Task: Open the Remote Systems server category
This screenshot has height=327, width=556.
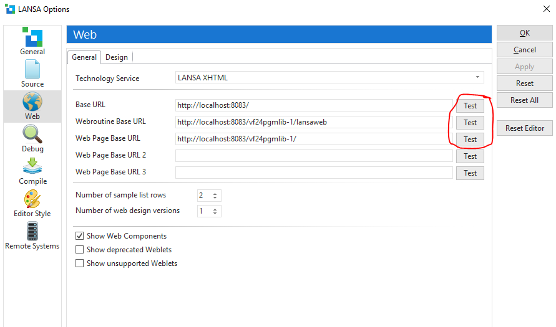Action: coord(32,235)
